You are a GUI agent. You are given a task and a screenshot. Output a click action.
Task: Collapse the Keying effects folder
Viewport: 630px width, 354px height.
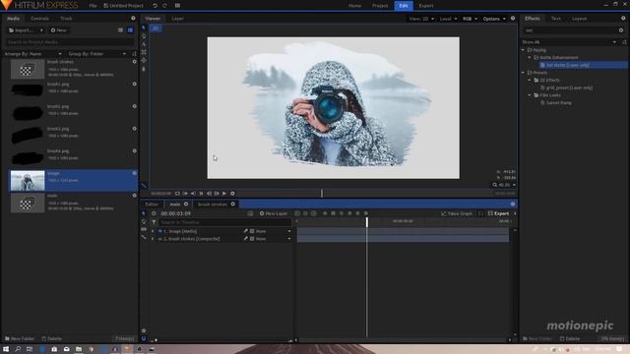pyautogui.click(x=523, y=50)
